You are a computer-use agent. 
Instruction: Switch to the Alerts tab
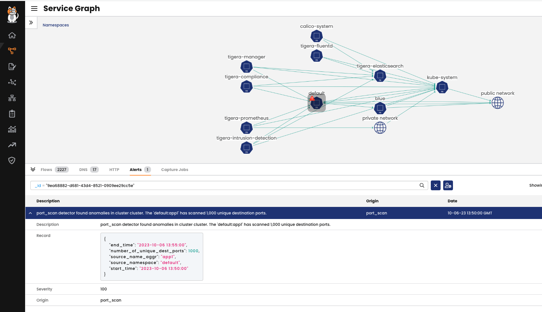pos(140,170)
